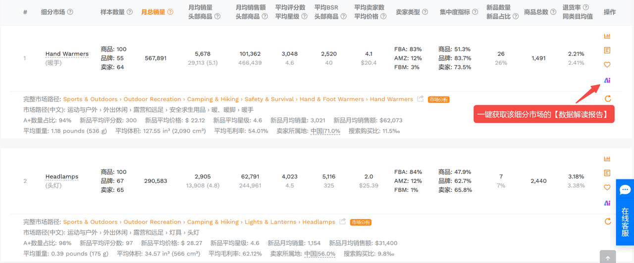Open the chart icon for Headlamps
The image size is (634, 263).
(607, 159)
